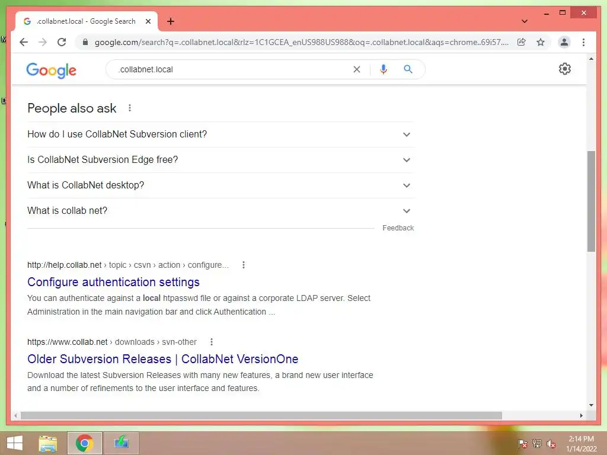View site security lock info
The image size is (607, 455).
click(x=85, y=42)
